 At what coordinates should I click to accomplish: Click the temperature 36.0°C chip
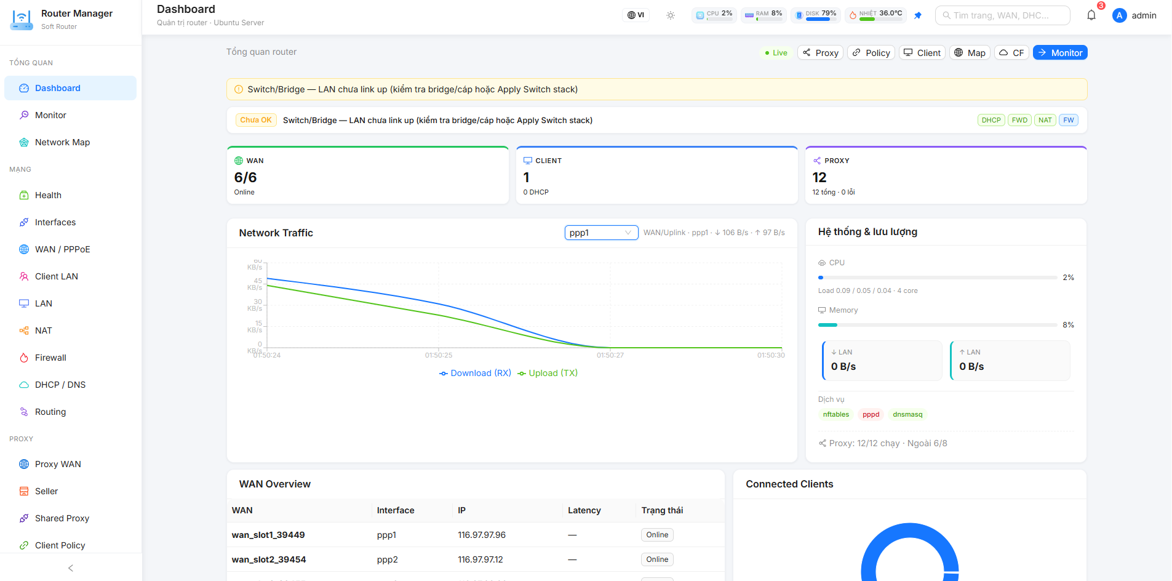[875, 15]
